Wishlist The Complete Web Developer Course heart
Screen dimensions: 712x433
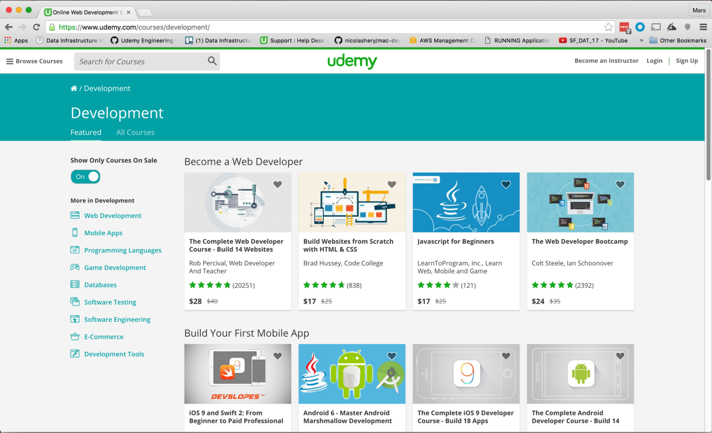(x=278, y=184)
